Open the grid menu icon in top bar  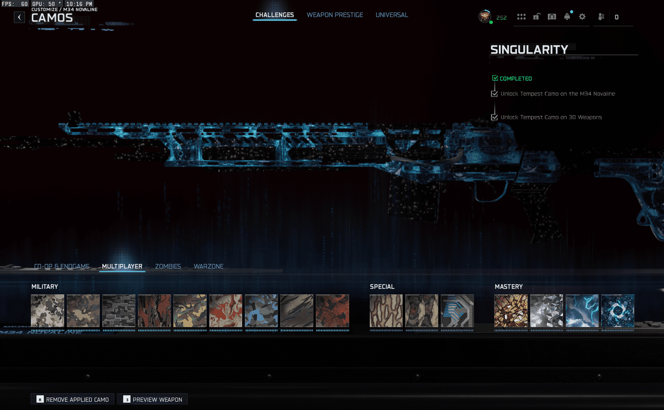[521, 17]
